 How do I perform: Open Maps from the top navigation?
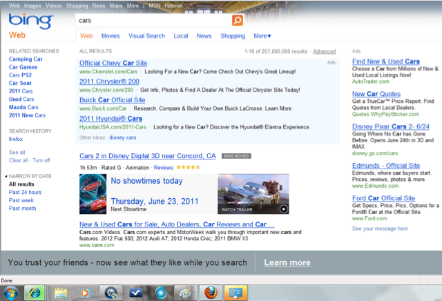tap(116, 6)
